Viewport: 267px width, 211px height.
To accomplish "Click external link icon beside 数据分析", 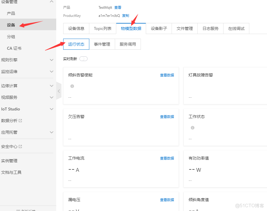I will click(x=20, y=121).
